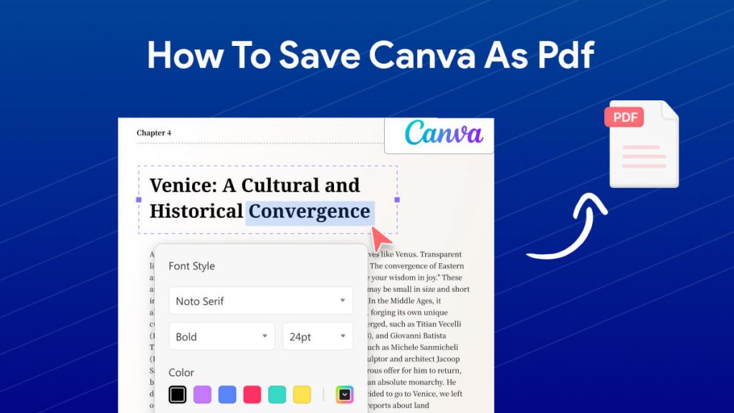Viewport: 734px width, 413px height.
Task: Select the black color swatch
Action: (x=178, y=394)
